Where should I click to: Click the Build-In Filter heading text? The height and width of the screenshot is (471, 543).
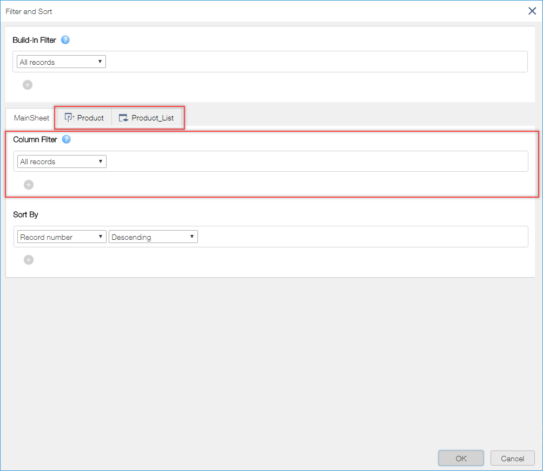pyautogui.click(x=34, y=40)
